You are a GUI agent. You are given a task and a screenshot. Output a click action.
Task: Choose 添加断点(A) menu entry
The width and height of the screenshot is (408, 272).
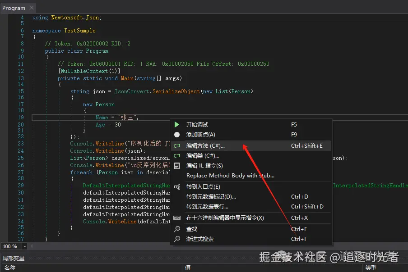click(251, 135)
